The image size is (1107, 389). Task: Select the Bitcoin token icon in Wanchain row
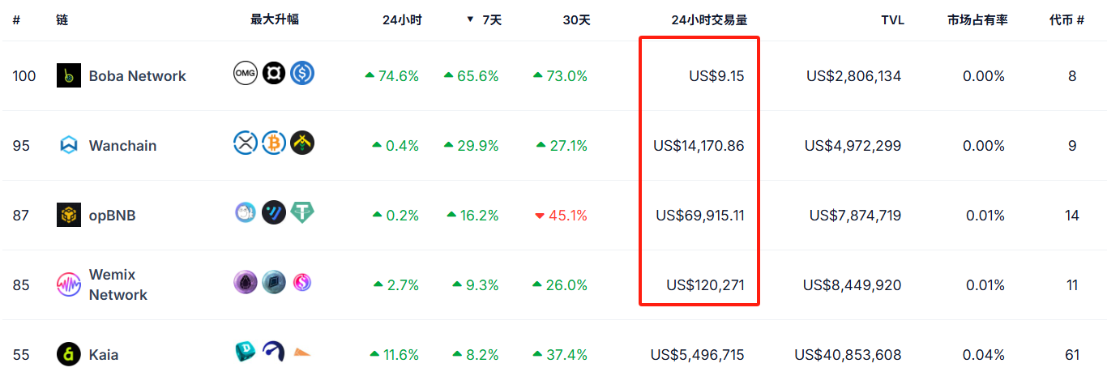coord(274,143)
